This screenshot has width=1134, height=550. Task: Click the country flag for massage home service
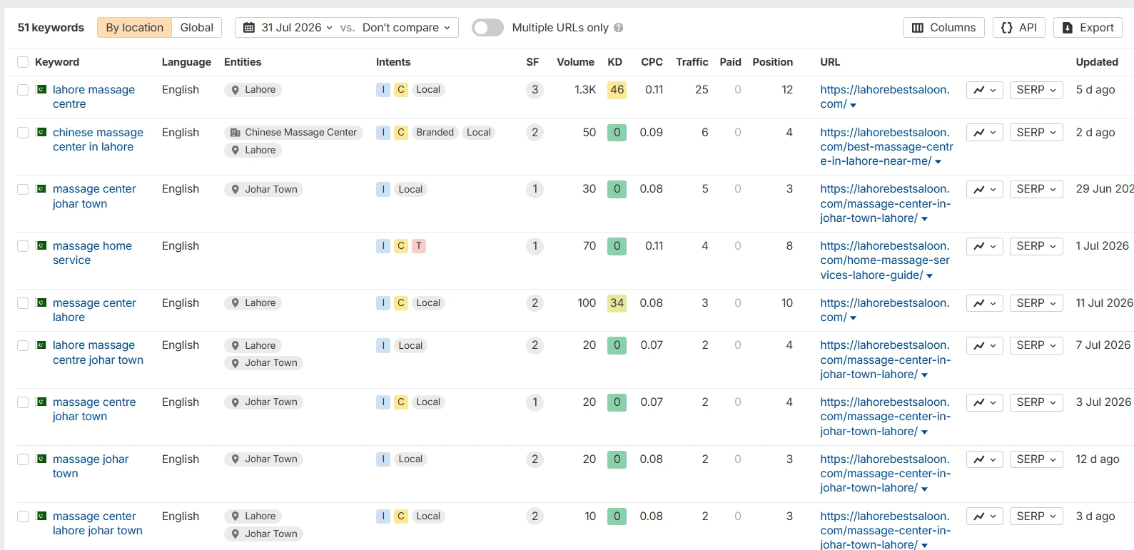tap(41, 245)
